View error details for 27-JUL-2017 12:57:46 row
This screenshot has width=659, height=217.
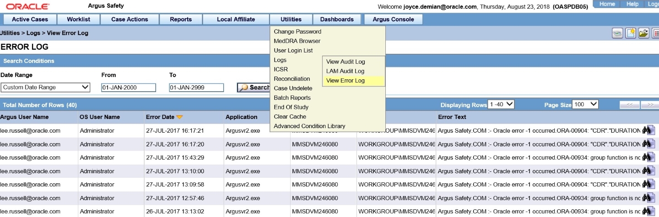(648, 198)
